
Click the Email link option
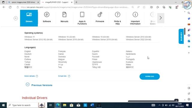point(62,76)
